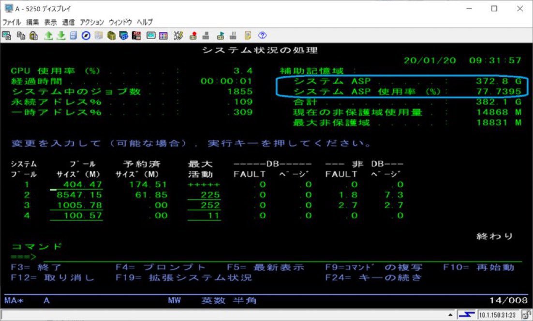The image size is (533, 321).
Task: Click the gray stop macro icon
Action: tap(206, 35)
